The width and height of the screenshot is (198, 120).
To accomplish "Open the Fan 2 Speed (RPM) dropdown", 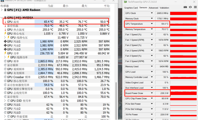I will point(152,51).
